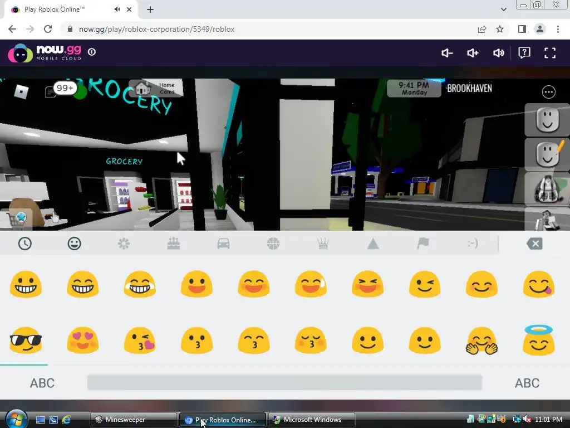
Task: Switch to basketball activities emoji tab
Action: (x=273, y=244)
